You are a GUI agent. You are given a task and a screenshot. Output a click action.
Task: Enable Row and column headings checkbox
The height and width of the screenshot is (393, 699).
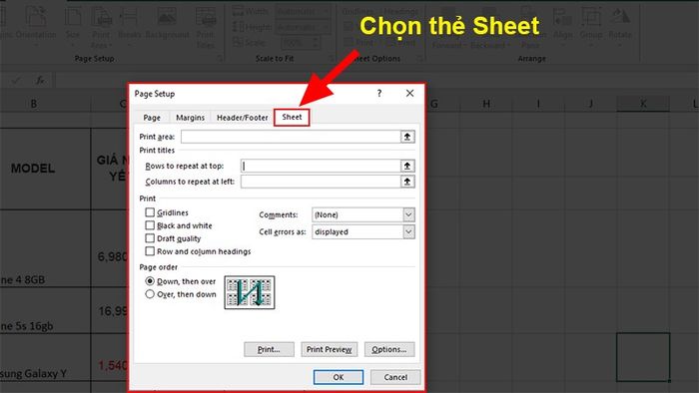[x=150, y=251]
